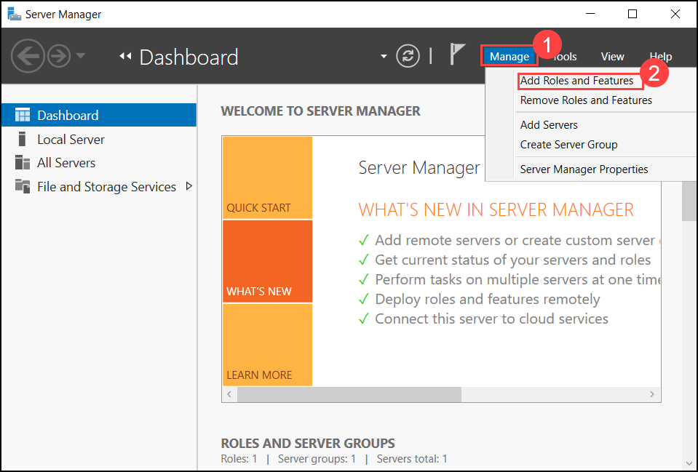Screen dimensions: 698x472
Task: Click the Server Manager title bar icon
Action: [x=15, y=14]
